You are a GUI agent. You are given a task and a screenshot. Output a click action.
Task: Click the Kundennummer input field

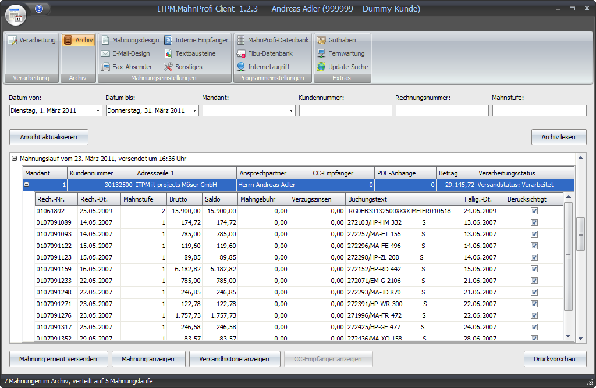click(x=346, y=110)
